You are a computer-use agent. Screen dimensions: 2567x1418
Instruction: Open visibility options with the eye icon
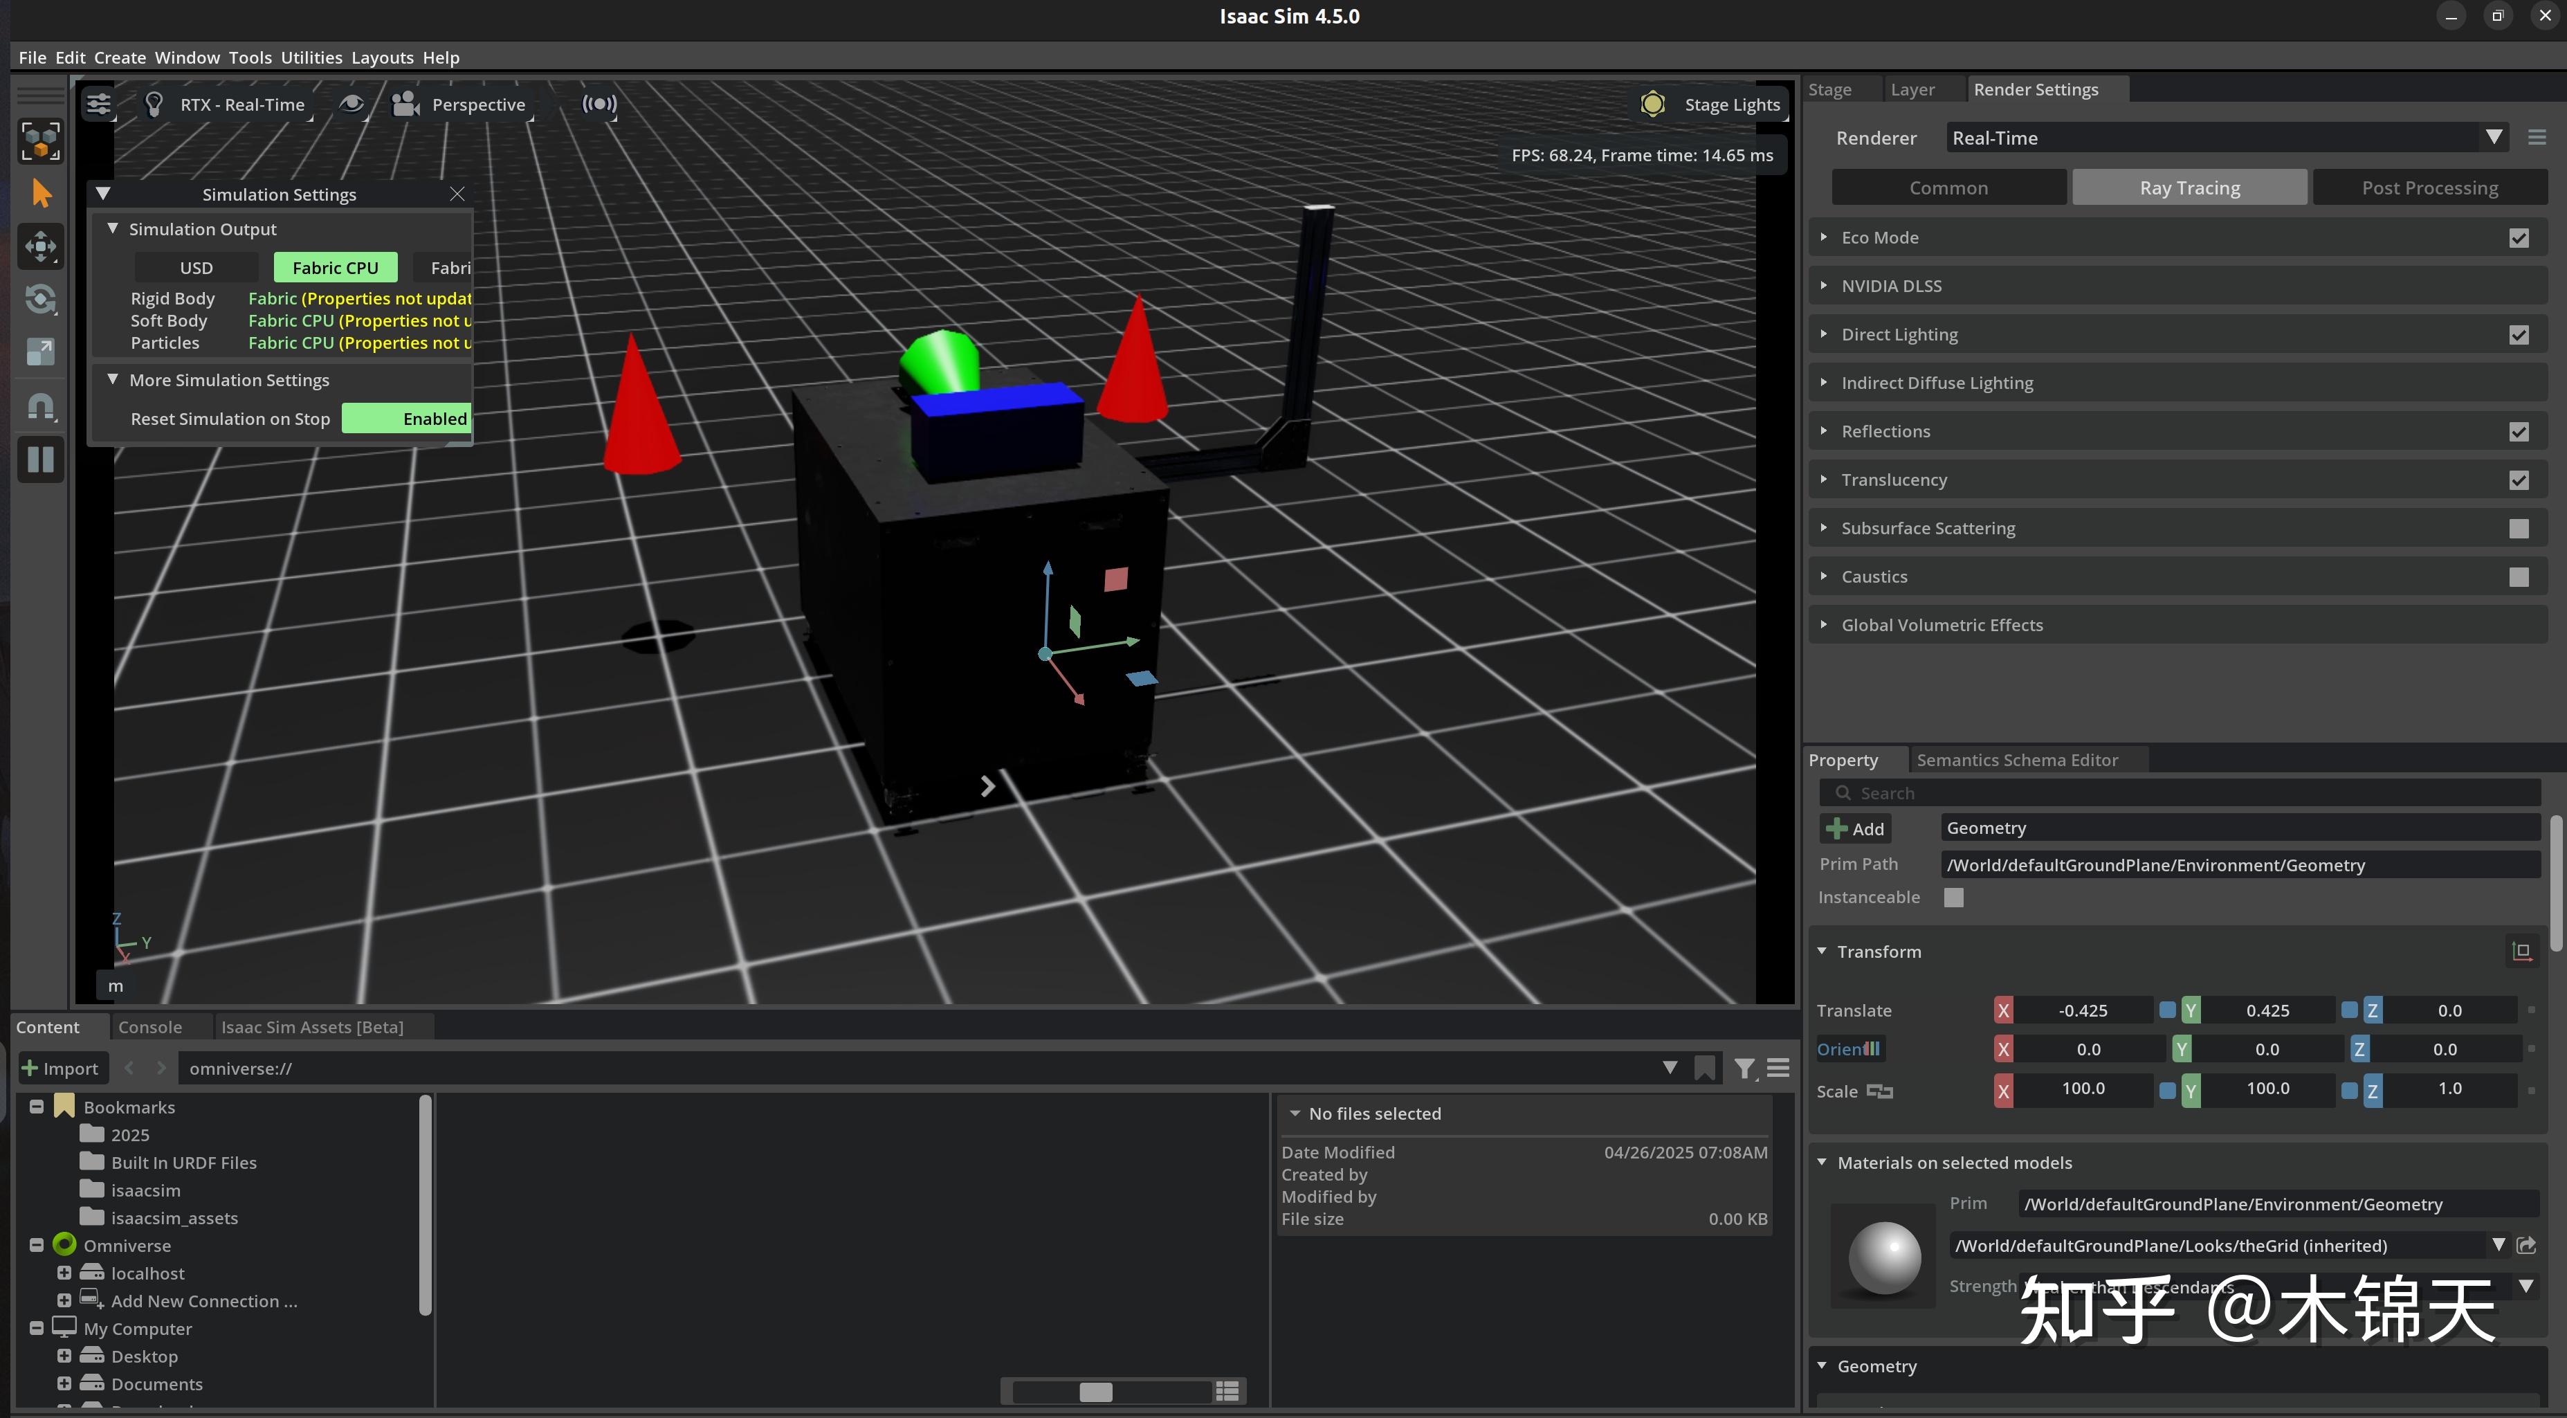pos(351,104)
